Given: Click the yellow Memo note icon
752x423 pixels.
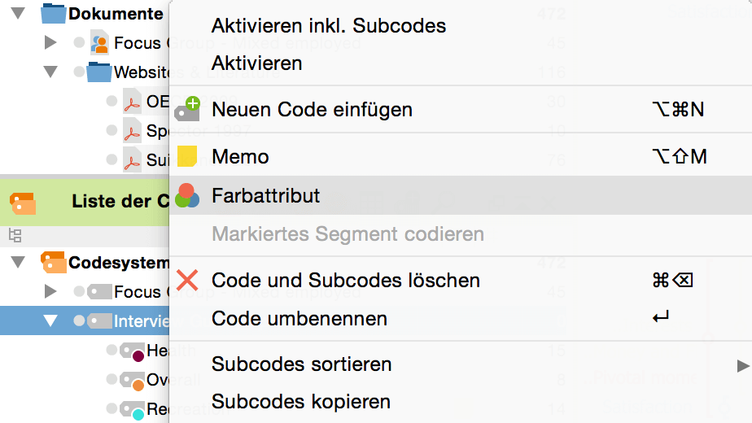Looking at the screenshot, I should (x=187, y=156).
